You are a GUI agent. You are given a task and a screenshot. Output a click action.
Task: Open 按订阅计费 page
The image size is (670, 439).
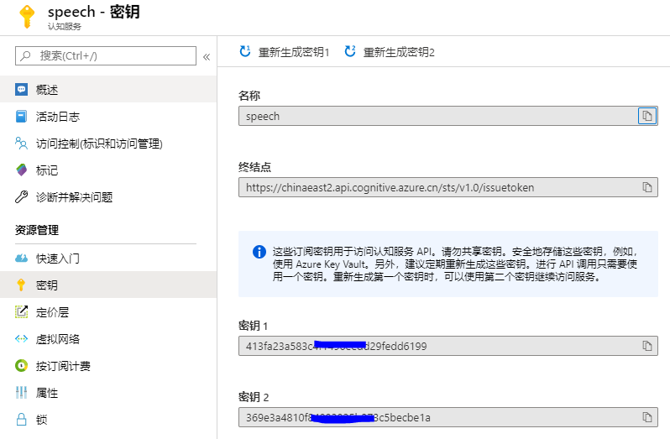[x=108, y=366]
